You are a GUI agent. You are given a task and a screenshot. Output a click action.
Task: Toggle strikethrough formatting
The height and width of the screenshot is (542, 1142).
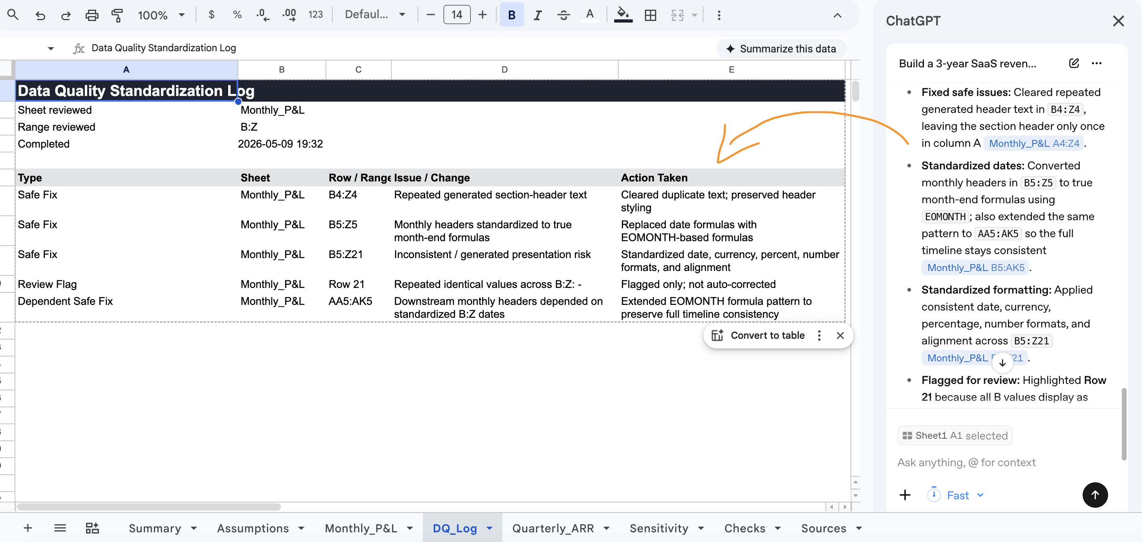pyautogui.click(x=563, y=15)
